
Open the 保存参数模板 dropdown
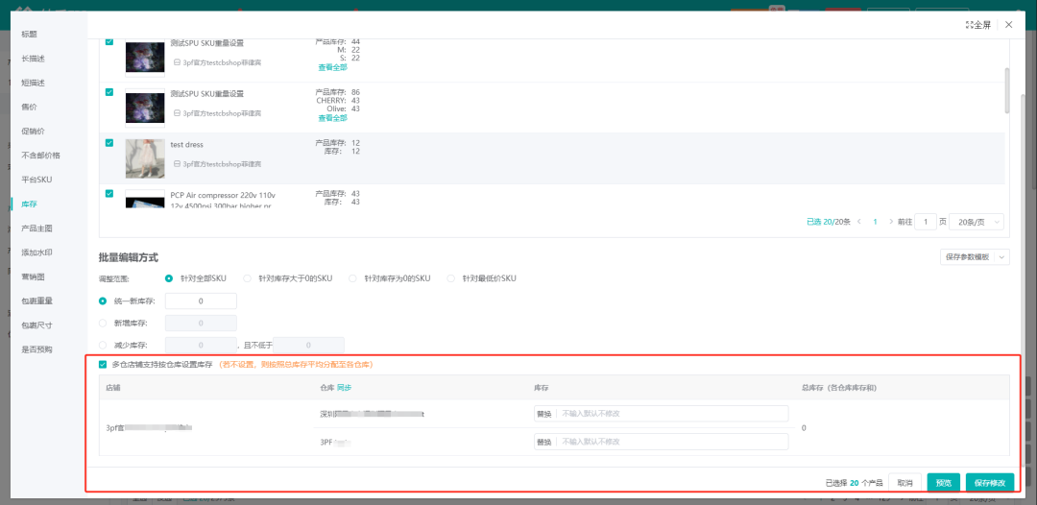975,257
